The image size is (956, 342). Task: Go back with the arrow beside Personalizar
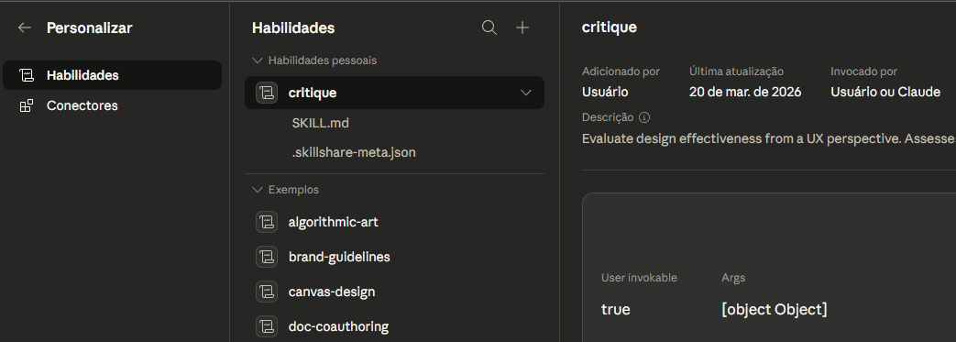pyautogui.click(x=25, y=28)
